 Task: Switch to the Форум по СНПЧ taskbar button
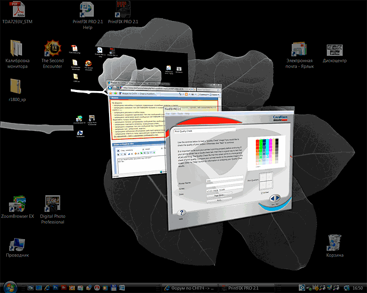[x=190, y=288]
